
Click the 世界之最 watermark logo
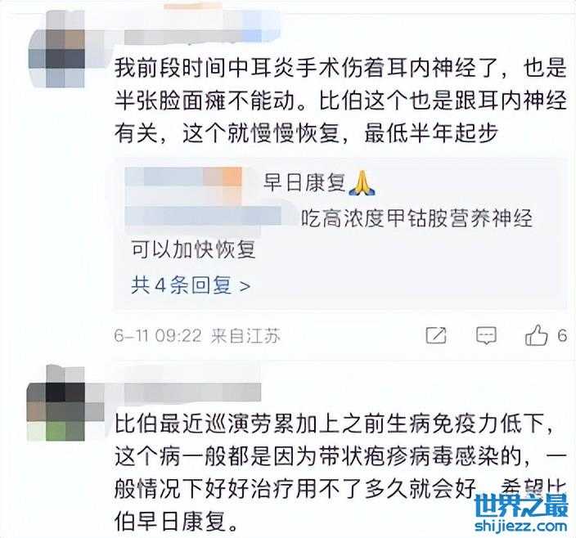pyautogui.click(x=521, y=505)
